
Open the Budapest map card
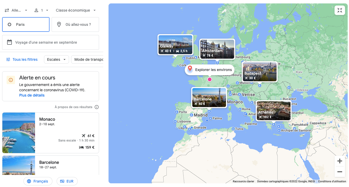click(x=260, y=72)
